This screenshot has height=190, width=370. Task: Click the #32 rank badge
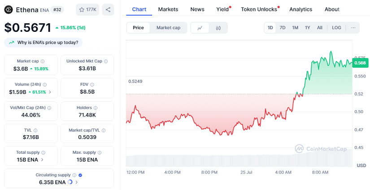pos(57,10)
